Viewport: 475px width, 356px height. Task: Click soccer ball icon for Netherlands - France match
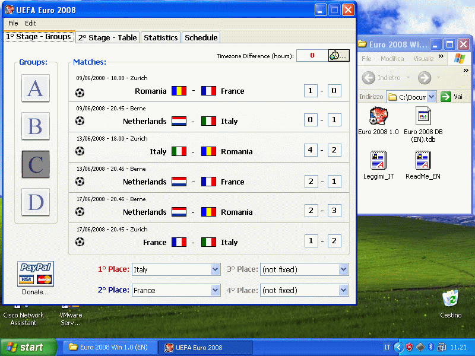pyautogui.click(x=80, y=182)
